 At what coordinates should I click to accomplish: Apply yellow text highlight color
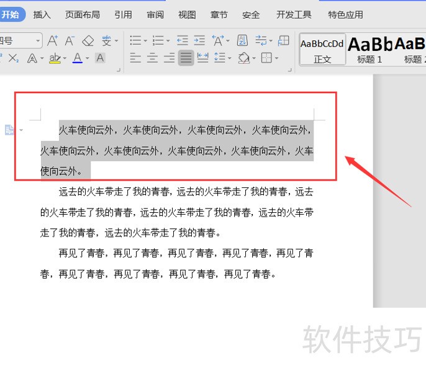tap(55, 58)
